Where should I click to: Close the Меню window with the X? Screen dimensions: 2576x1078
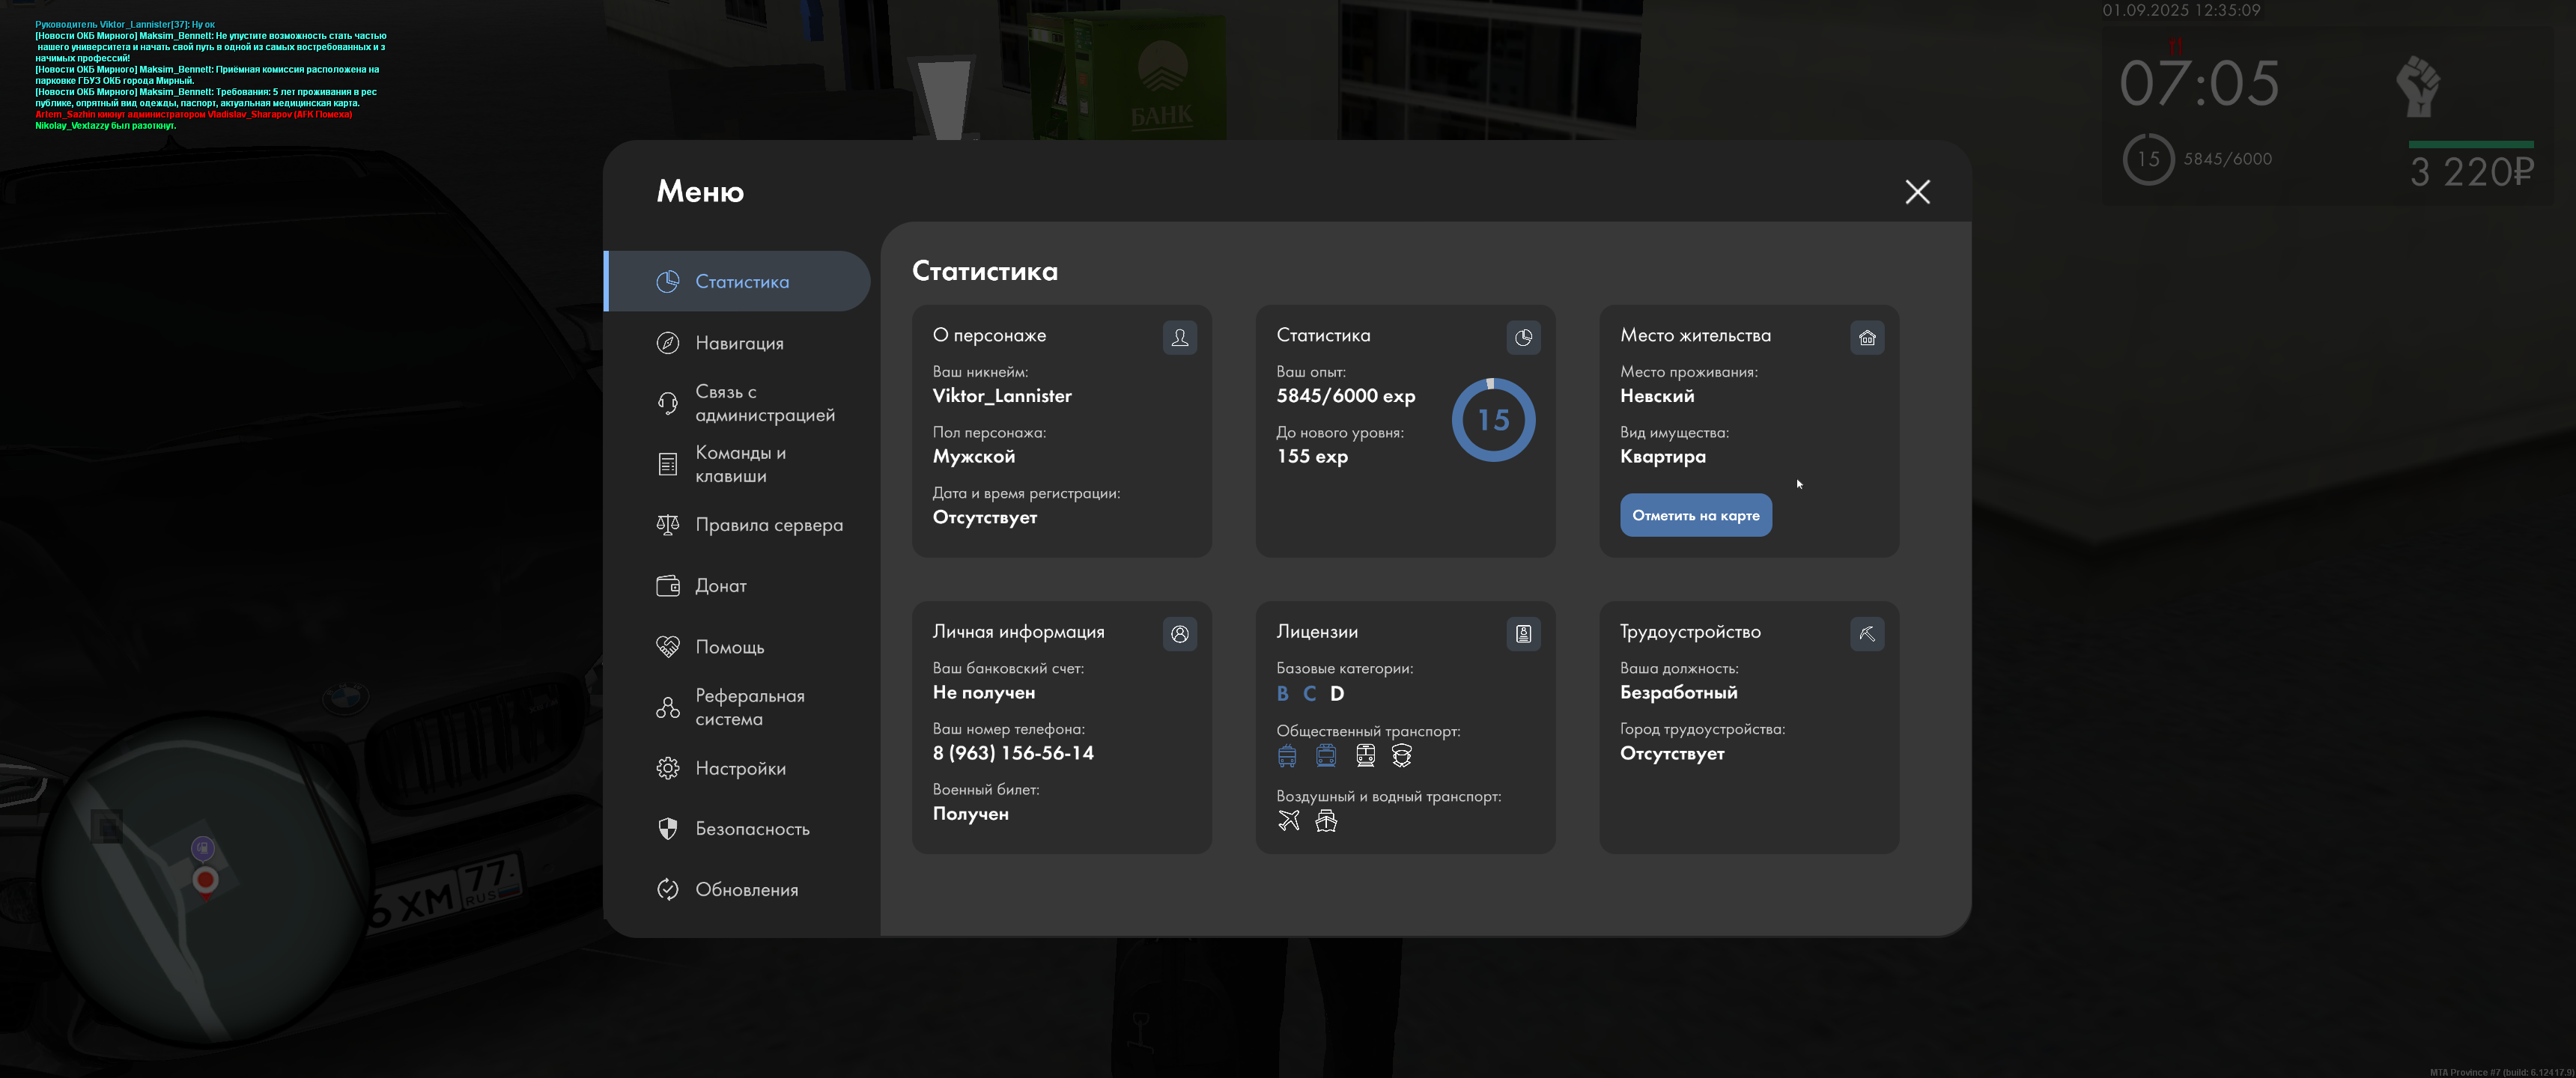point(1916,192)
